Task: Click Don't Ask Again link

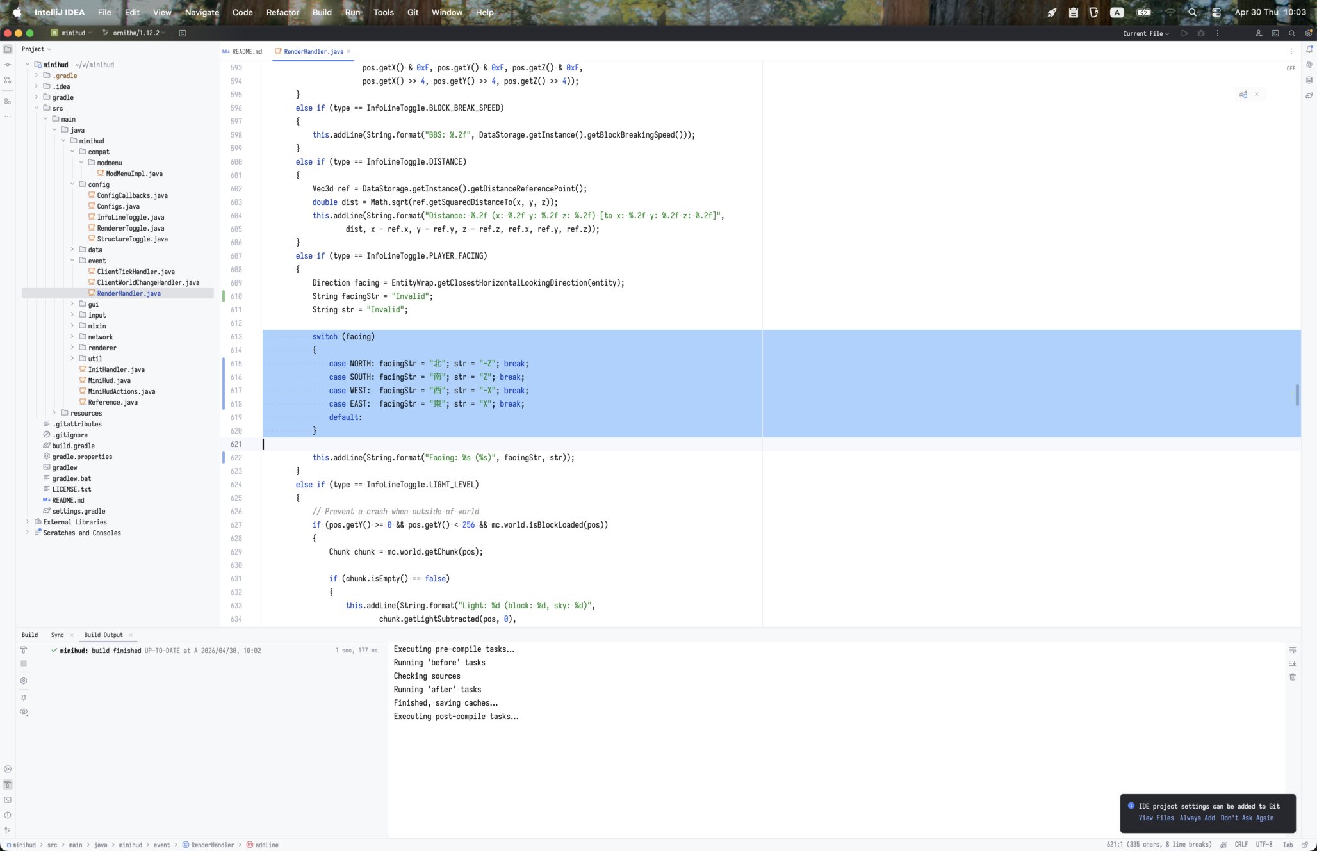Action: [1247, 818]
